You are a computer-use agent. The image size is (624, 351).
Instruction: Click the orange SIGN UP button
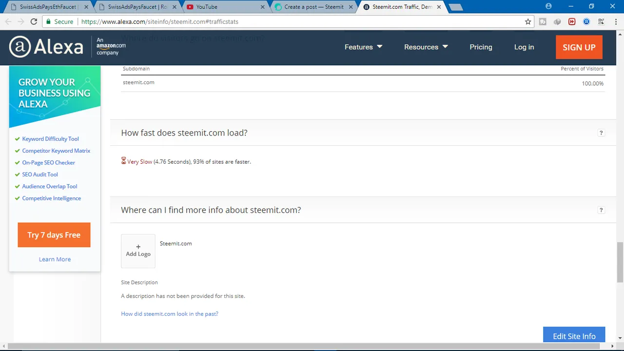[579, 47]
